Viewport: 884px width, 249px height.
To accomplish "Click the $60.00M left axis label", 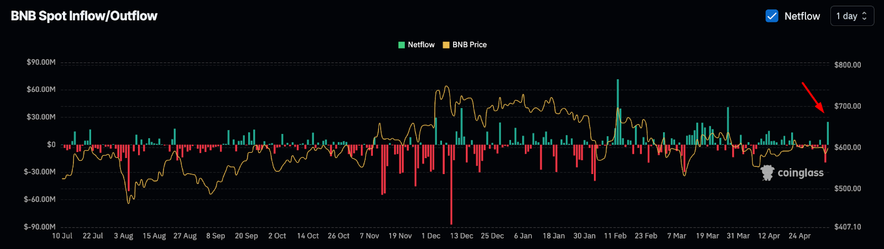I will coord(41,89).
